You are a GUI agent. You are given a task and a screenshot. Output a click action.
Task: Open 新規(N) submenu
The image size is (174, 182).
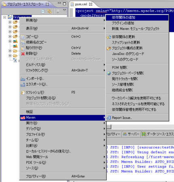pyautogui.click(x=63, y=20)
